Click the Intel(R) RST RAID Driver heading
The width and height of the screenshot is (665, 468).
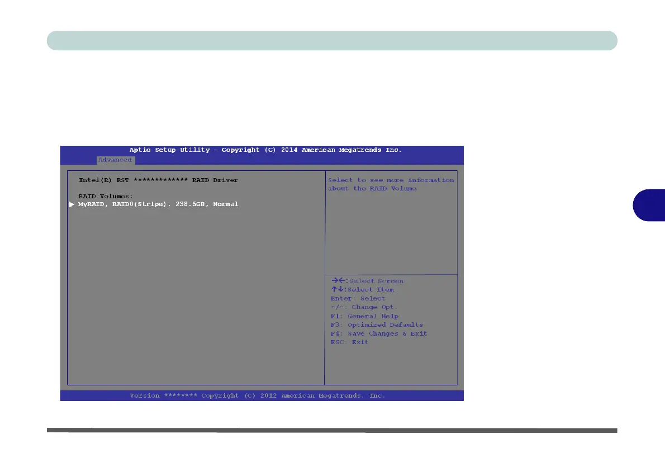158,180
